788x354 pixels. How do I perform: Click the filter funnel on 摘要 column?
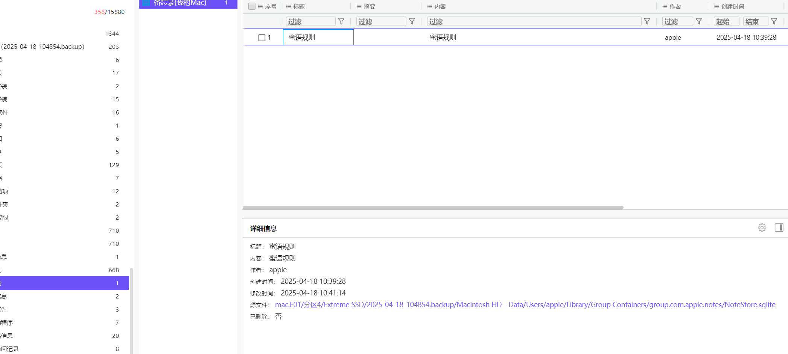tap(412, 21)
